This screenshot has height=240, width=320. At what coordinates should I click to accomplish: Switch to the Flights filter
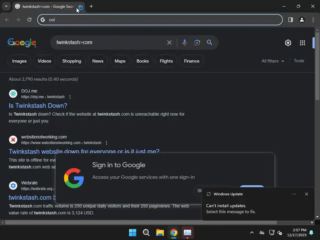click(166, 61)
